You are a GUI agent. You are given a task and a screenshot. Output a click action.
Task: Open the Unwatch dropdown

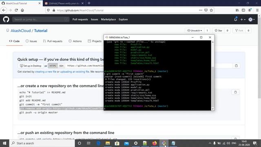click(195, 31)
